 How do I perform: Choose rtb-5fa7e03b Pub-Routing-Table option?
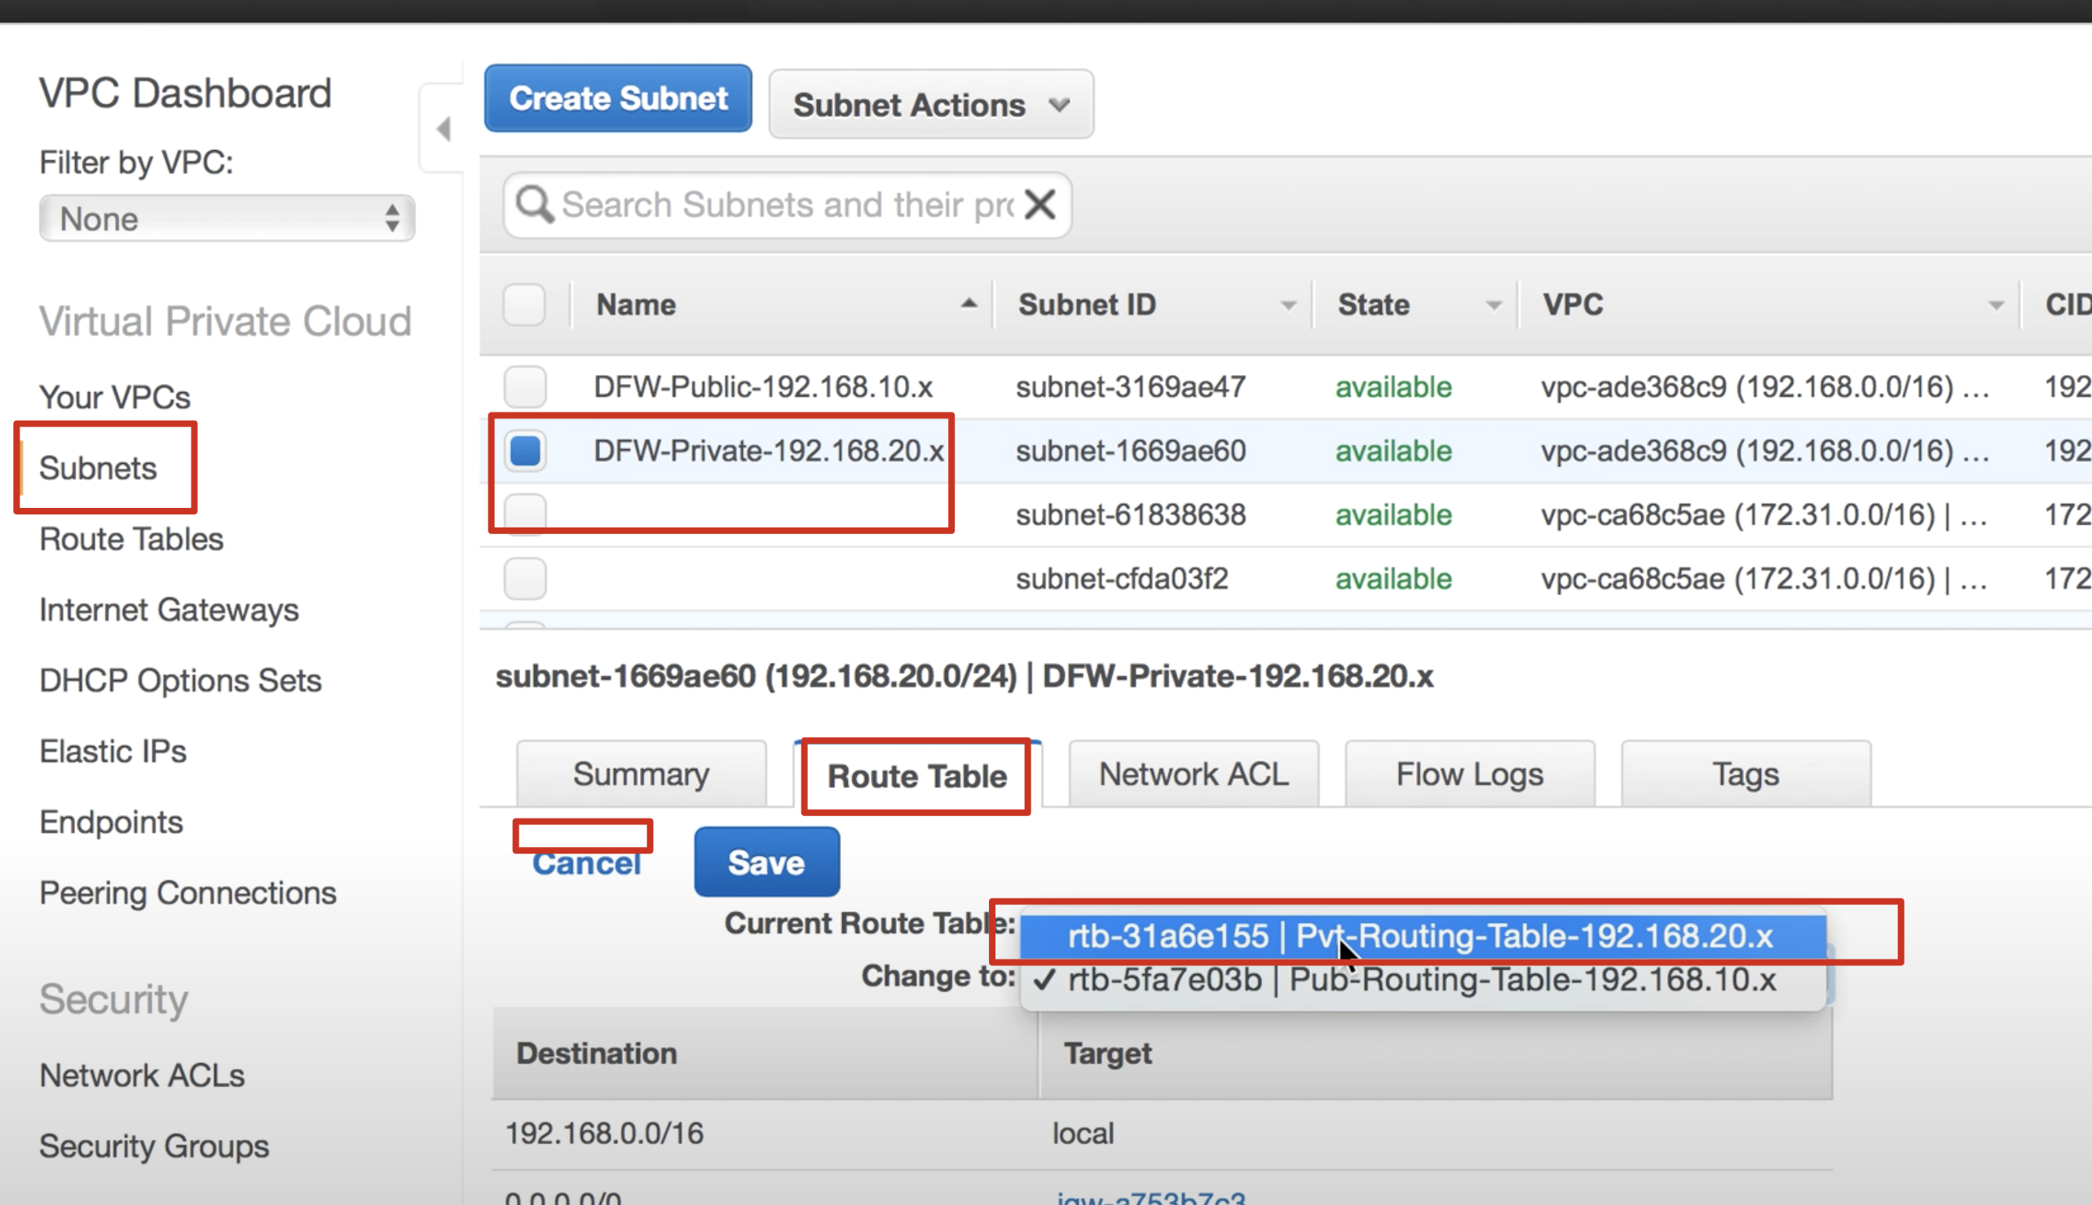click(1423, 980)
